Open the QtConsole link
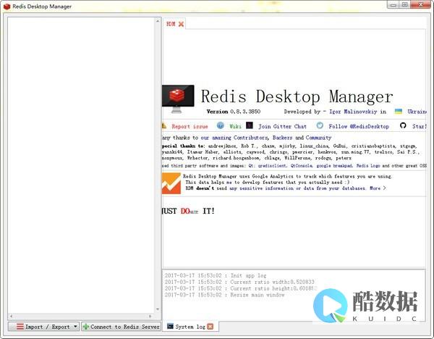Screen dimensions: 434x339 [x=302, y=166]
